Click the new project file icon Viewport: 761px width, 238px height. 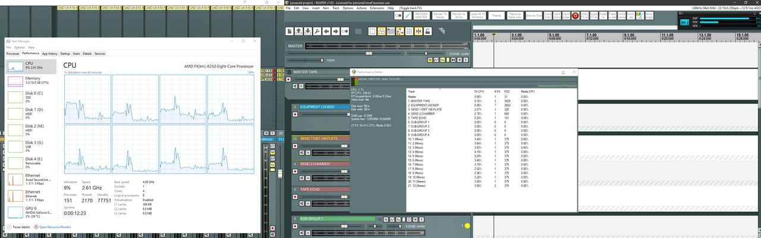coord(290,31)
